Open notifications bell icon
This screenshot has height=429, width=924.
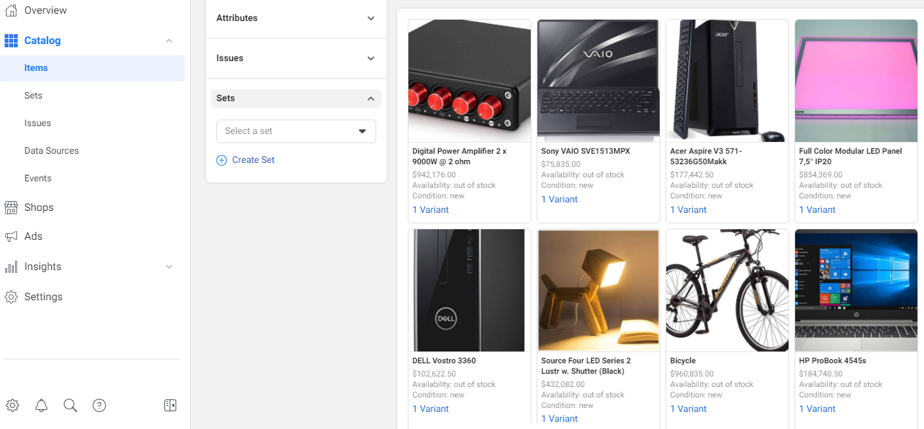(x=41, y=405)
